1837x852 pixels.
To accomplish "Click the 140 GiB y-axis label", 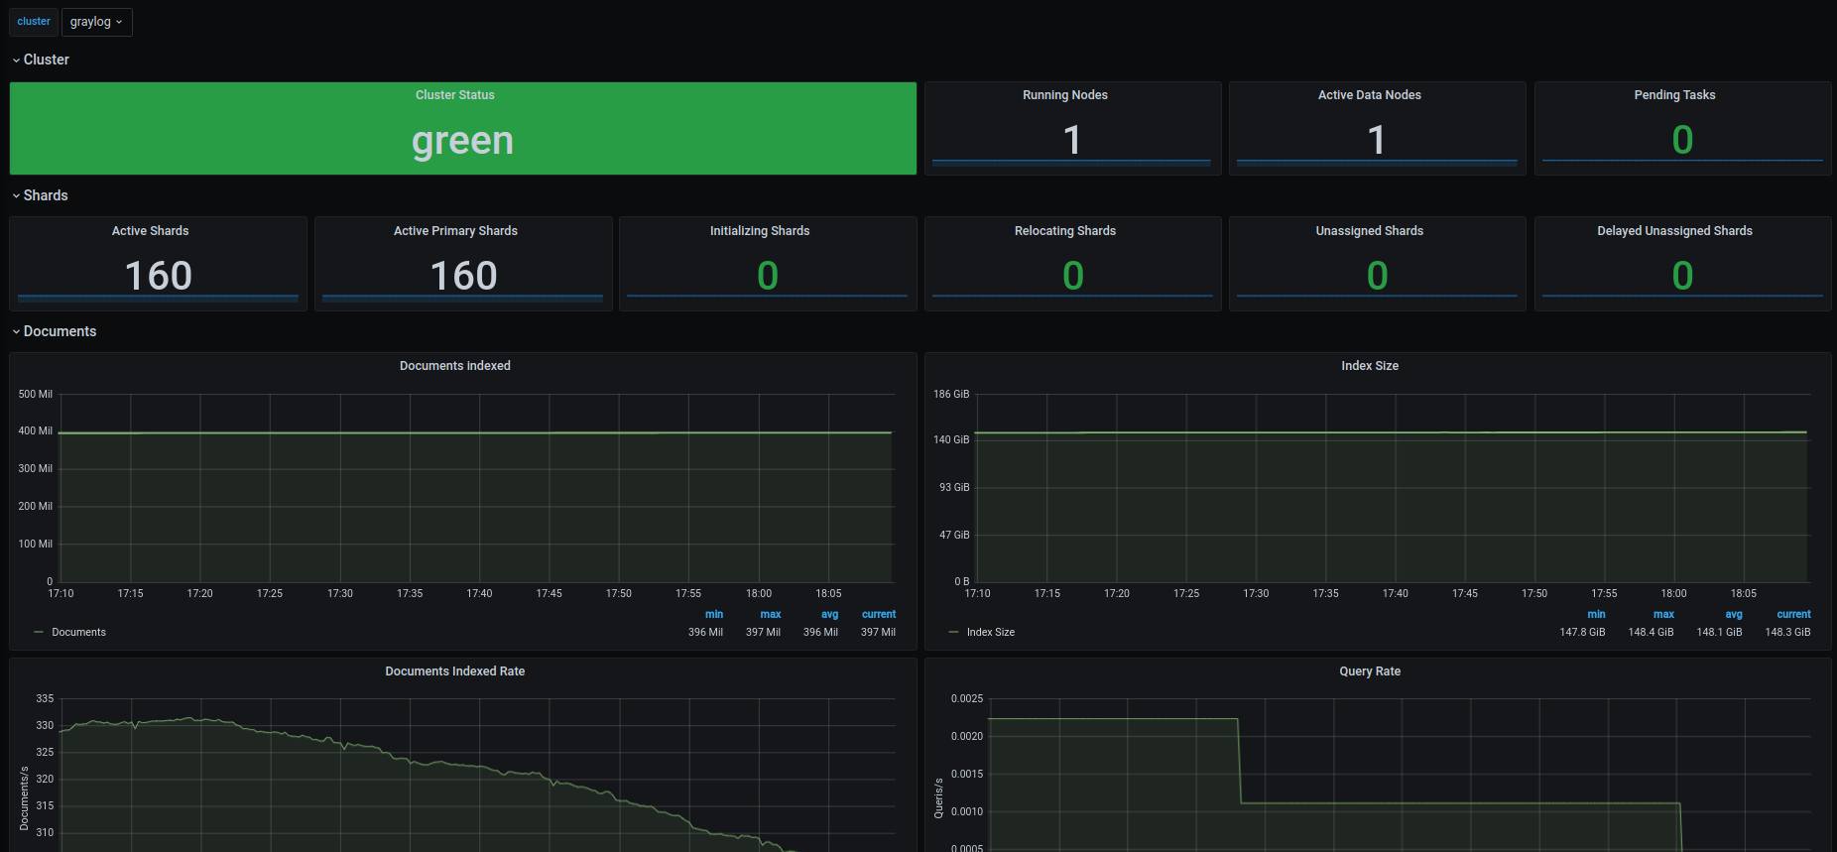I will point(951,439).
